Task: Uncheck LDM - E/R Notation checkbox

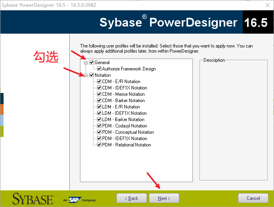Action: [99, 107]
